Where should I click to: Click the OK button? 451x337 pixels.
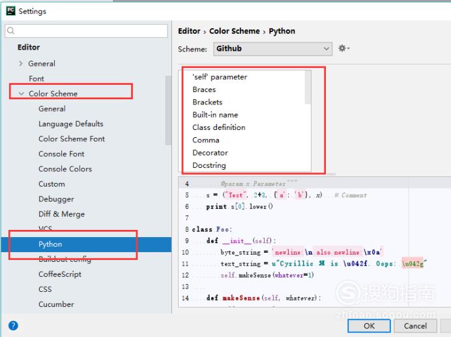click(x=369, y=326)
